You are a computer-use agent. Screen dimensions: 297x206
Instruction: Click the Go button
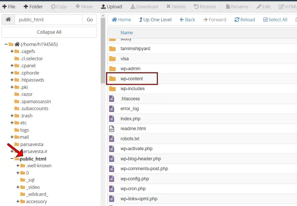click(x=90, y=19)
